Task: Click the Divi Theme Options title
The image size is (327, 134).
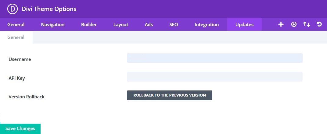Action: [49, 9]
